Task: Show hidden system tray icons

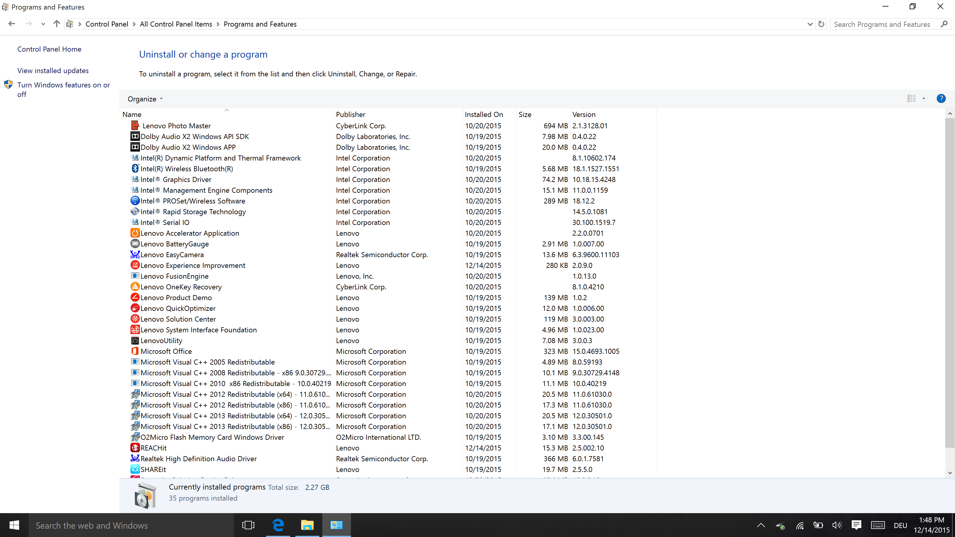Action: coord(761,525)
